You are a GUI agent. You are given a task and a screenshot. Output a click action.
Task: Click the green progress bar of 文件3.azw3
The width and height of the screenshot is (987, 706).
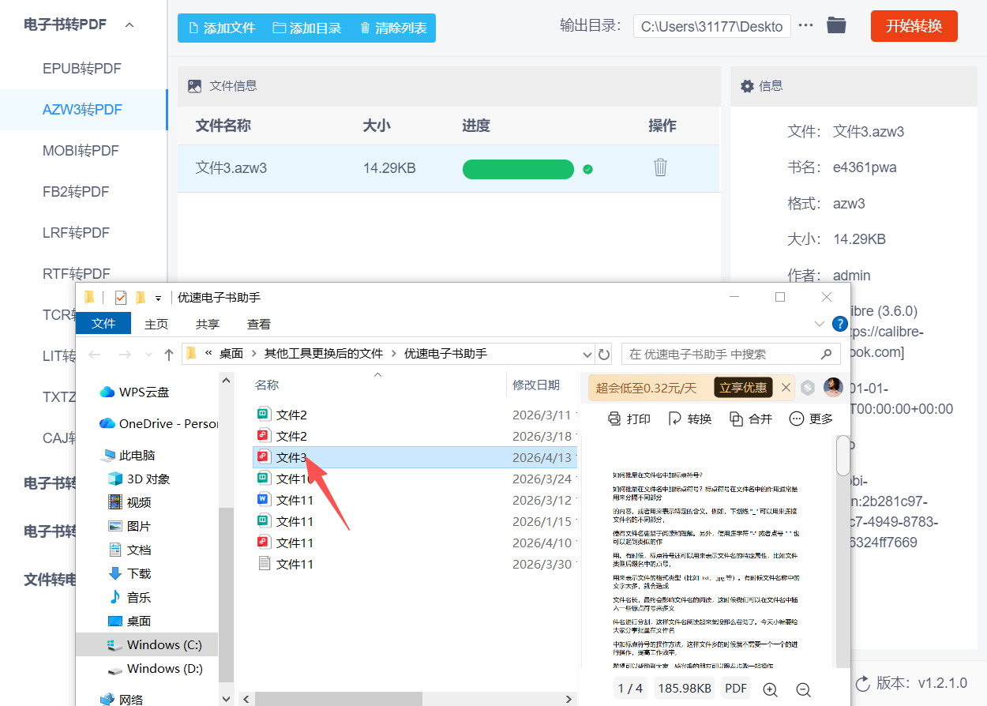pos(518,169)
